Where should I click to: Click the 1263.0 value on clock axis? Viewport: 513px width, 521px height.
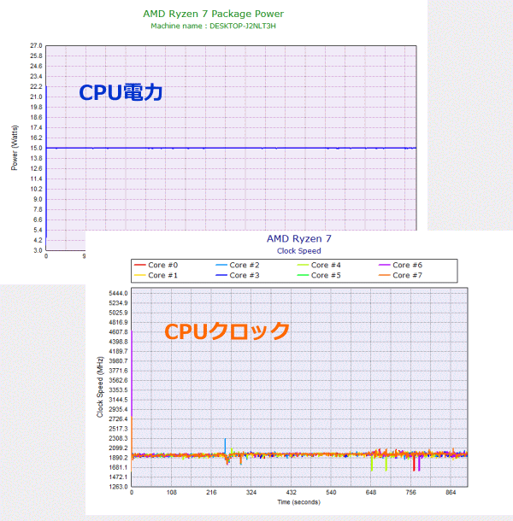coord(119,487)
